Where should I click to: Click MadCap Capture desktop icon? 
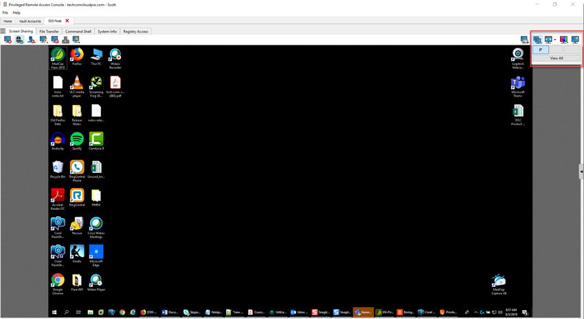(499, 285)
